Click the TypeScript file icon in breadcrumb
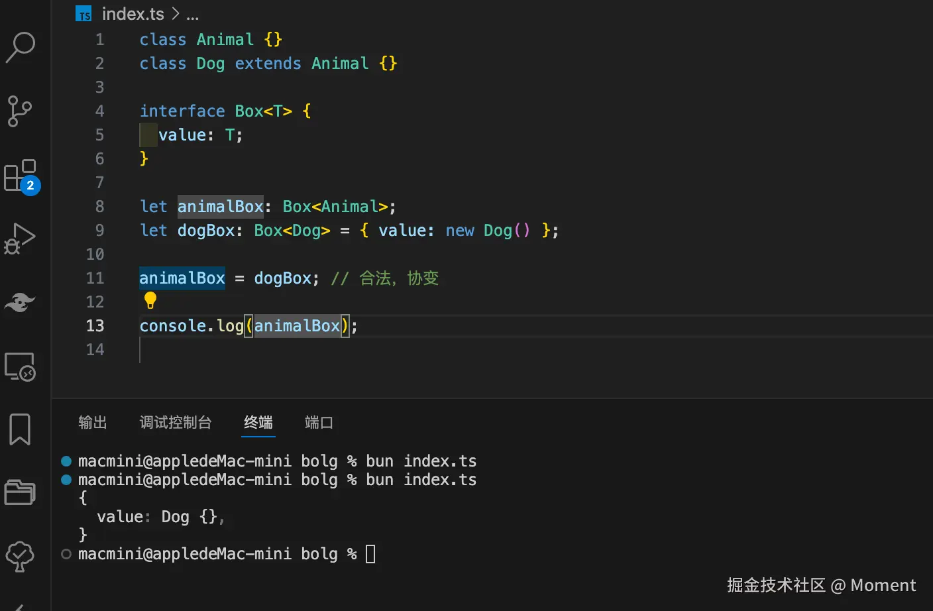 pos(84,14)
